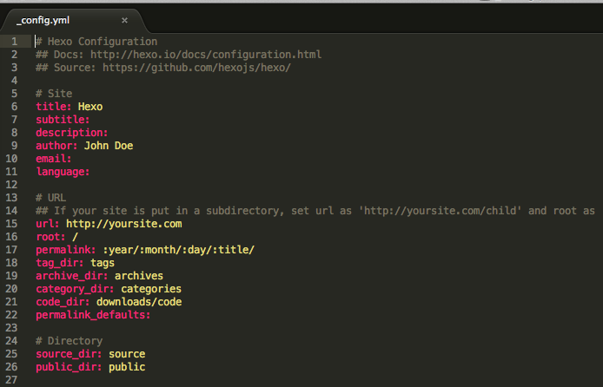The width and height of the screenshot is (603, 387).
Task: Click the 'public' value on line 26
Action: tap(127, 367)
